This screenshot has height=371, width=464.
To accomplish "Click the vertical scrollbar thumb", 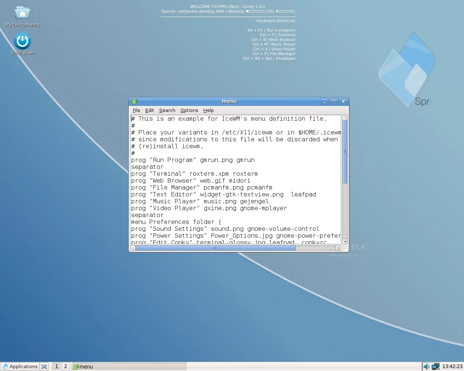I will pos(345,151).
